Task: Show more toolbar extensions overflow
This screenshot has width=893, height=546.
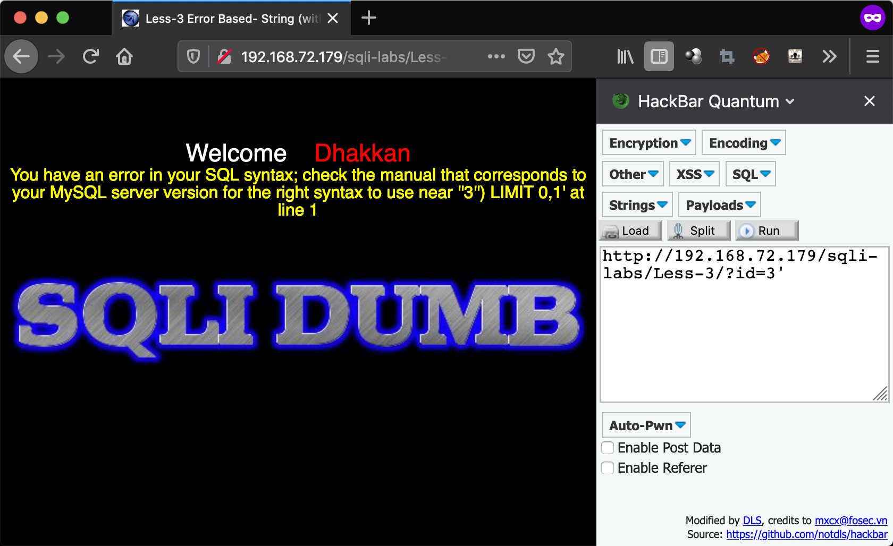Action: (x=829, y=56)
